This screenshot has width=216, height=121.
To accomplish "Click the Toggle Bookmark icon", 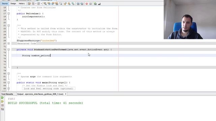I will coord(73,4).
